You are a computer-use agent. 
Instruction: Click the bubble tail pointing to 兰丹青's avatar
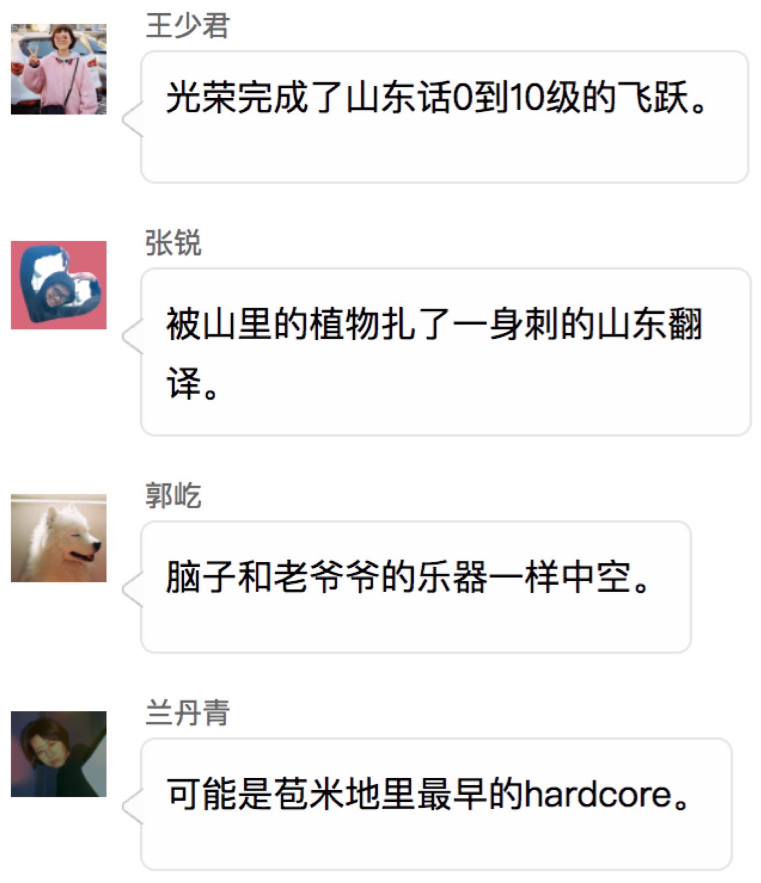pos(132,807)
